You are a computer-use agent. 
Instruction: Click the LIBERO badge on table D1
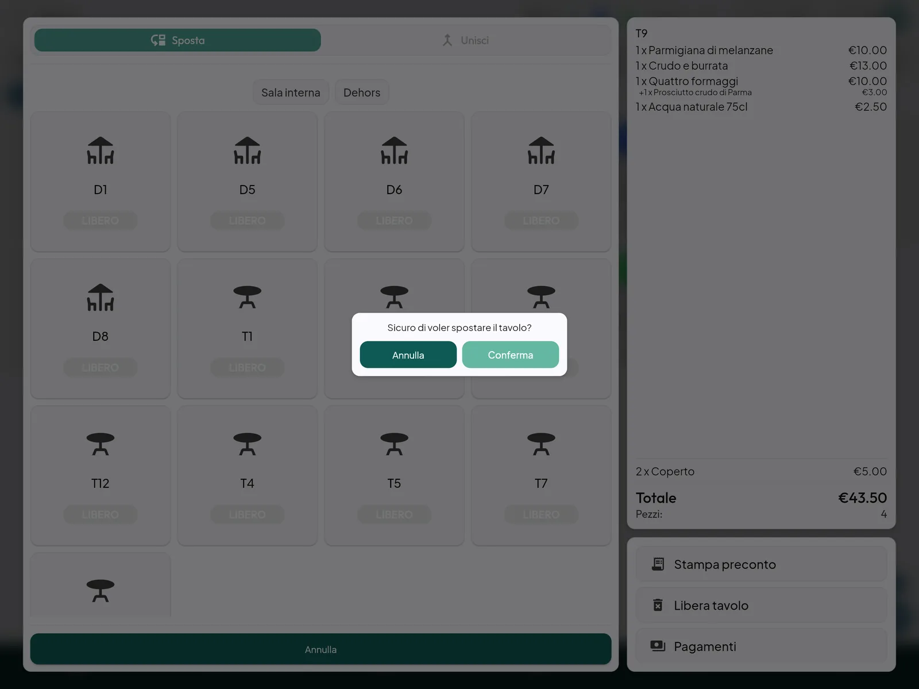click(x=101, y=221)
